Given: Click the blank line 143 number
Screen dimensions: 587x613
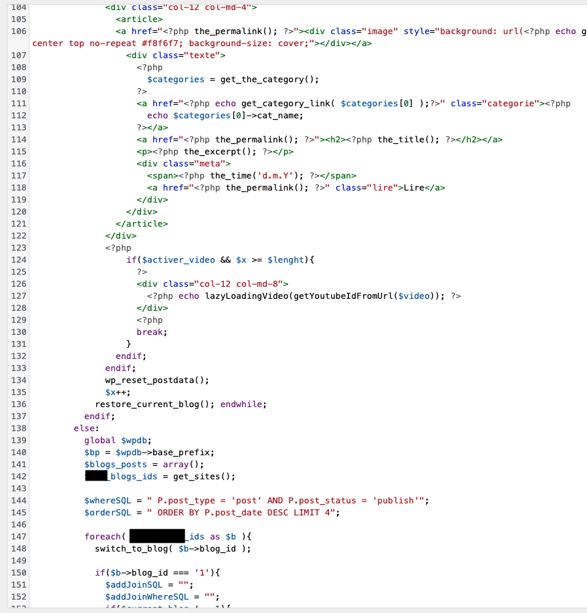Looking at the screenshot, I should [x=19, y=489].
